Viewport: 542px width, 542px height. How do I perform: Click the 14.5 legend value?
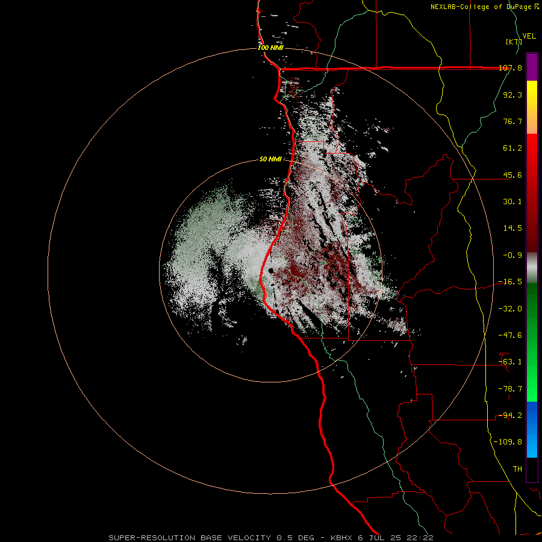[x=512, y=228]
